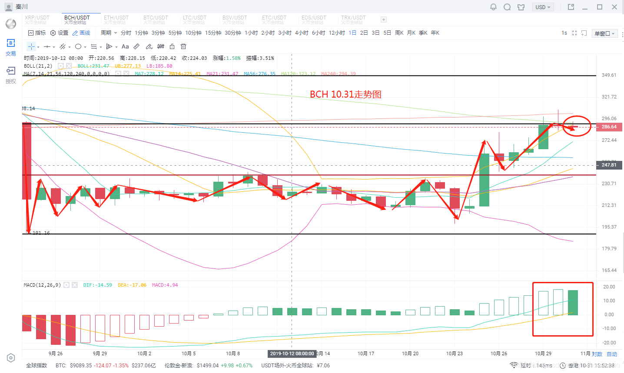624x373 pixels.
Task: Expand Fibonacci tool options arrow
Action: pos(101,47)
